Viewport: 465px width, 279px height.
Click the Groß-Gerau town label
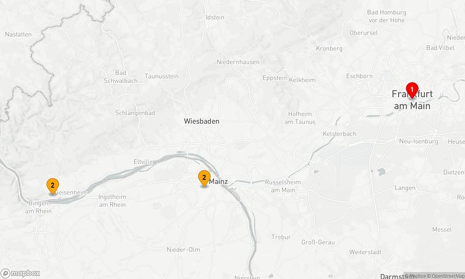coord(318,243)
